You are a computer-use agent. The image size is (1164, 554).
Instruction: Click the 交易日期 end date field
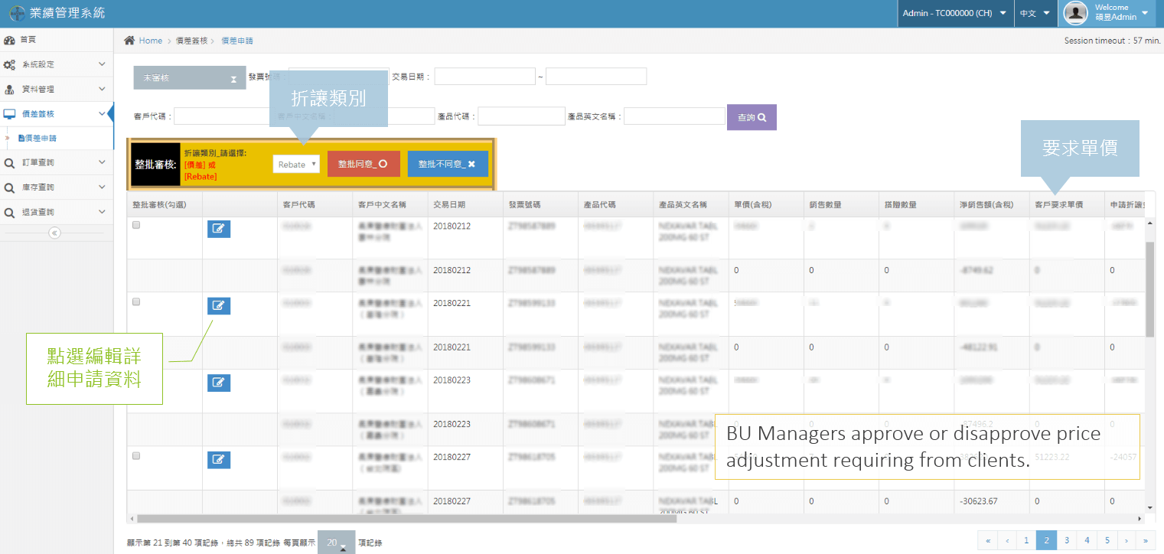click(596, 77)
